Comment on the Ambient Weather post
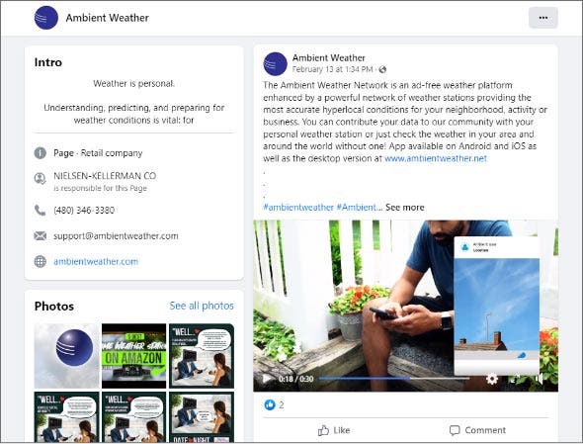 (x=477, y=430)
